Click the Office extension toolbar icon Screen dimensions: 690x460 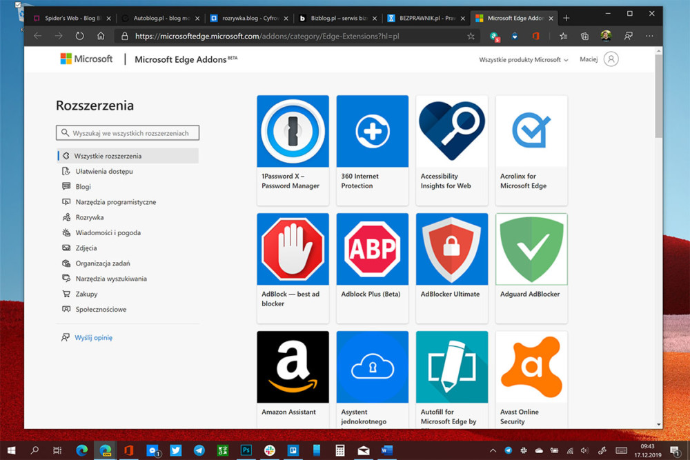point(535,36)
